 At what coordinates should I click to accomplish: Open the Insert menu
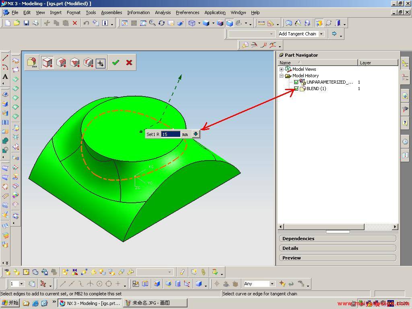click(56, 12)
